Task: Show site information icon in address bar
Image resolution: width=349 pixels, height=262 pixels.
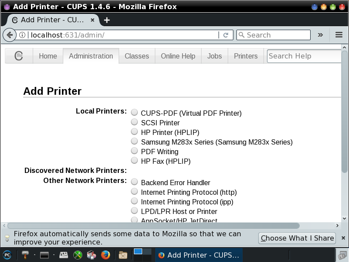Action: pyautogui.click(x=22, y=35)
